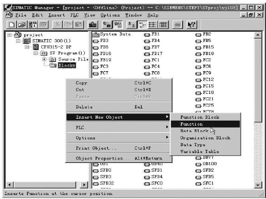Open Insert New Object submenu

(119, 117)
